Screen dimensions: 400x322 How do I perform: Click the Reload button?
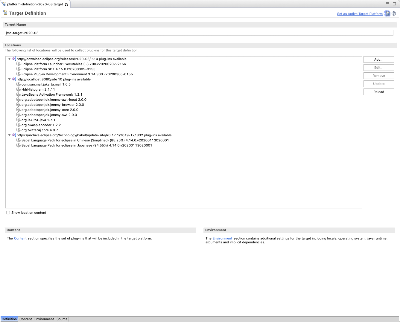379,92
